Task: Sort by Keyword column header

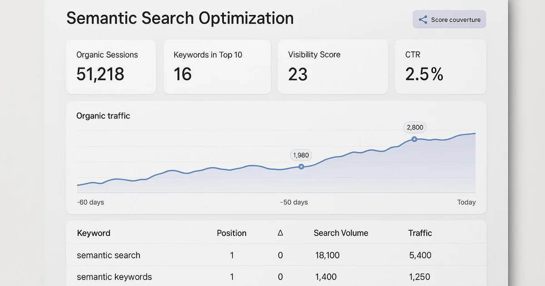Action: click(94, 233)
